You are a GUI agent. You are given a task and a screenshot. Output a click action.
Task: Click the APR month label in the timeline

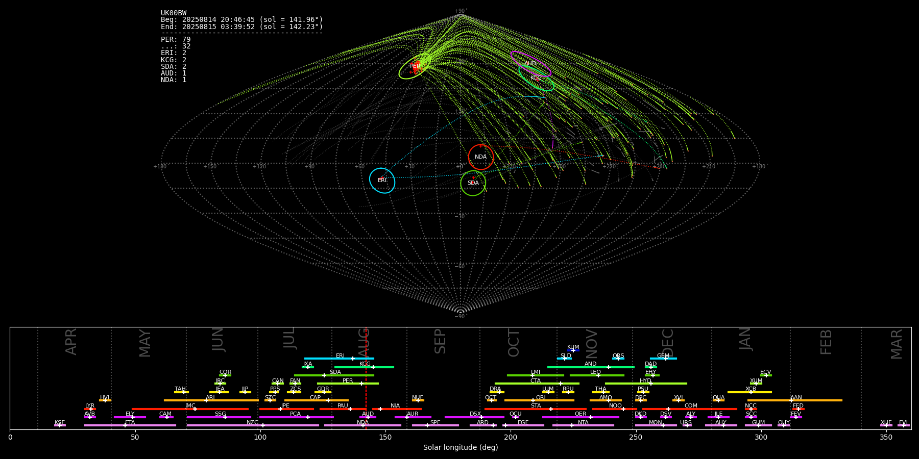coord(71,342)
